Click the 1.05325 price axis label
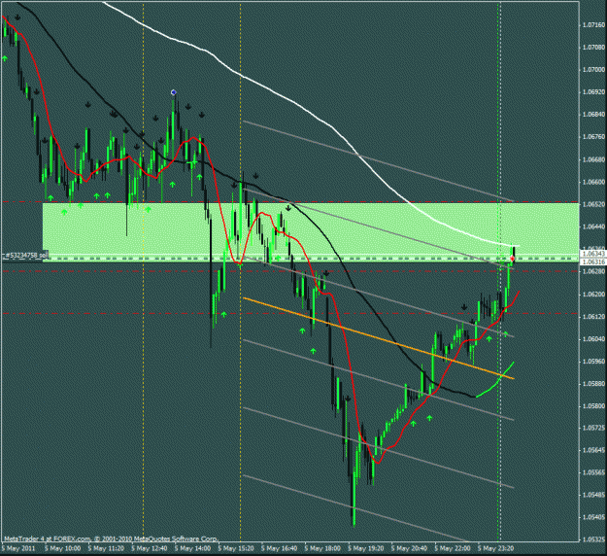 [593, 539]
